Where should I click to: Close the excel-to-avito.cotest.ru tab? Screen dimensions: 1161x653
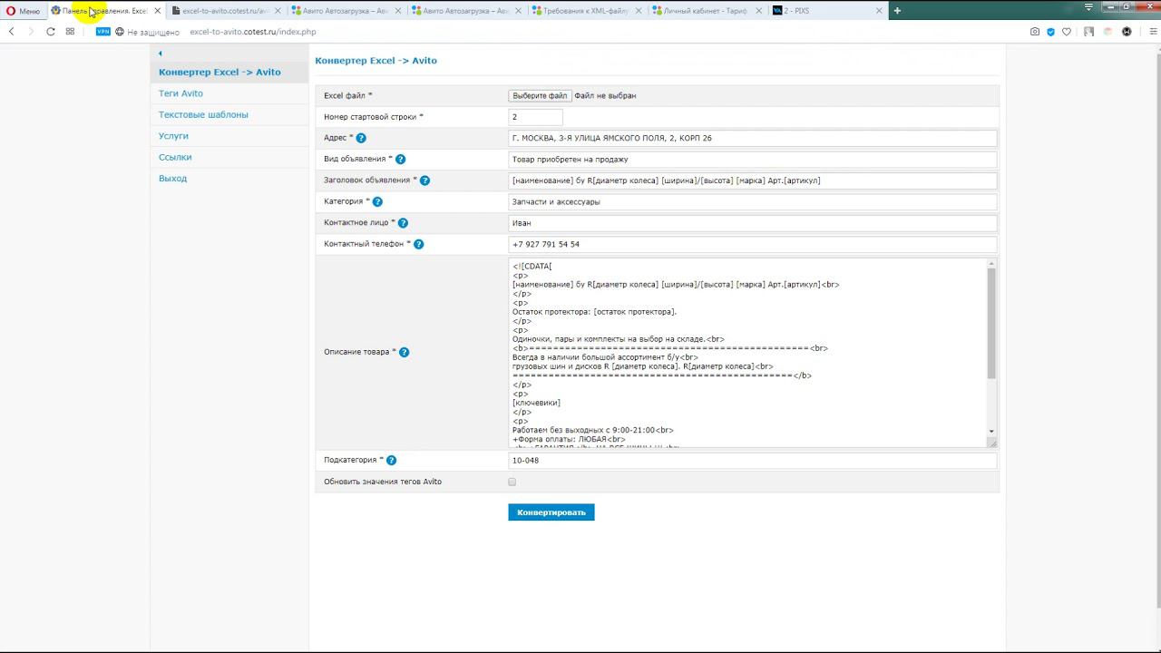click(x=277, y=11)
